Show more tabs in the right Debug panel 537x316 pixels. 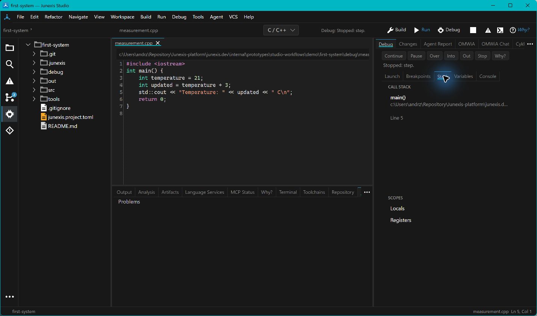(530, 44)
